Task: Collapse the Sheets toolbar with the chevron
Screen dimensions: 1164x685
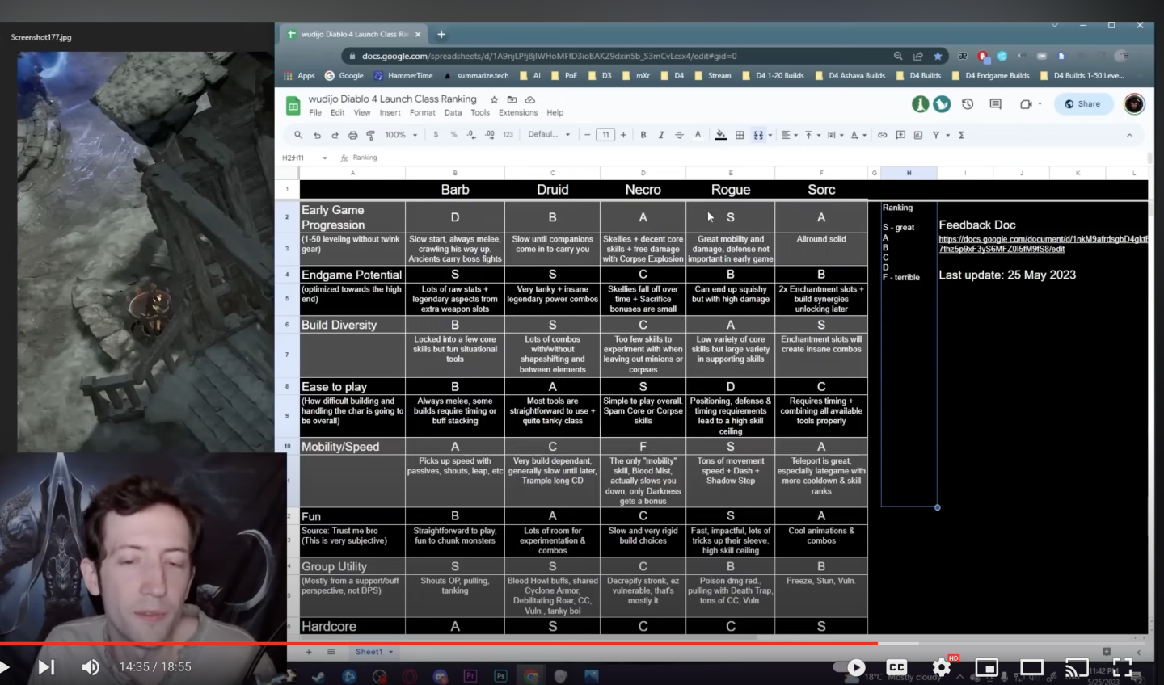Action: pos(1129,135)
